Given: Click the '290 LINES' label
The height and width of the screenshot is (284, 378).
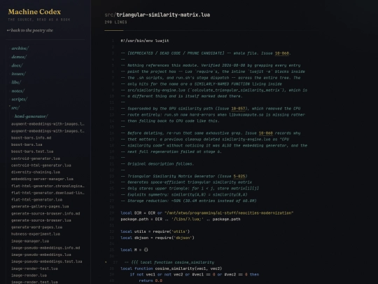Looking at the screenshot, I should coord(115,22).
